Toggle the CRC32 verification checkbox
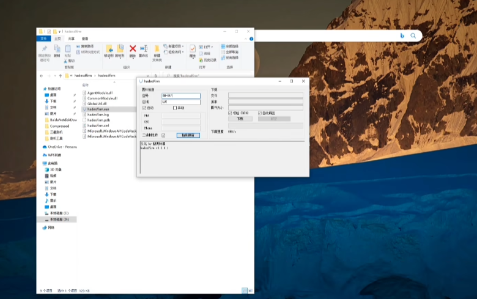The image size is (477, 299). [x=230, y=113]
